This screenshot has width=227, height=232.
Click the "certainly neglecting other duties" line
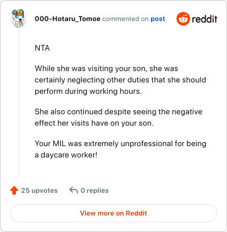tap(120, 80)
